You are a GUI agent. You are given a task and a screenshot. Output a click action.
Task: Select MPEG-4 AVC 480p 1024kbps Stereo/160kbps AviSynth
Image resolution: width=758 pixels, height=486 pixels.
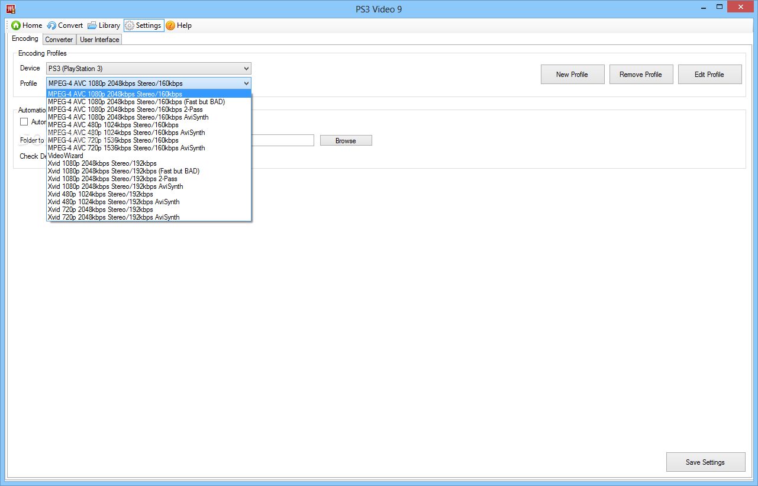tap(149, 133)
